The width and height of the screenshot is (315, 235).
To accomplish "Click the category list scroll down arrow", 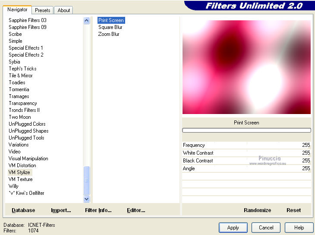I will (87, 199).
